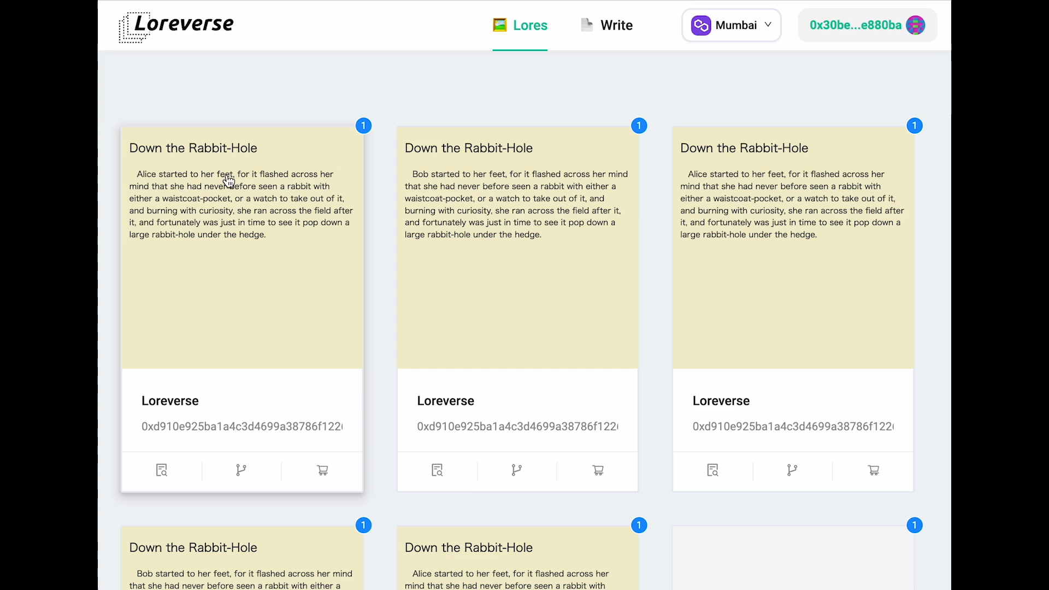View details icon on top-right Alice card
The width and height of the screenshot is (1049, 590).
pyautogui.click(x=713, y=470)
